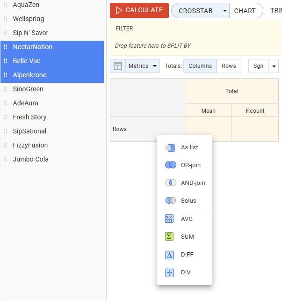Click the drag handle next to Jumbo Cola
This screenshot has width=282, height=301.
tap(6, 159)
